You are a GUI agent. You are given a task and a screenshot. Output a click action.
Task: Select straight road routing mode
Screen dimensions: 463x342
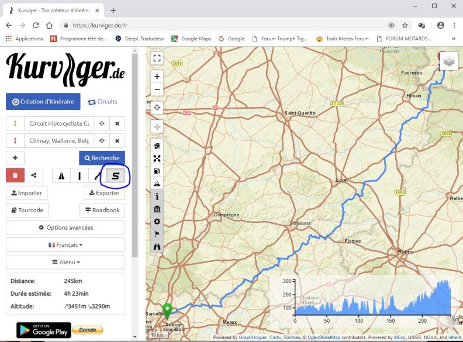click(x=80, y=176)
